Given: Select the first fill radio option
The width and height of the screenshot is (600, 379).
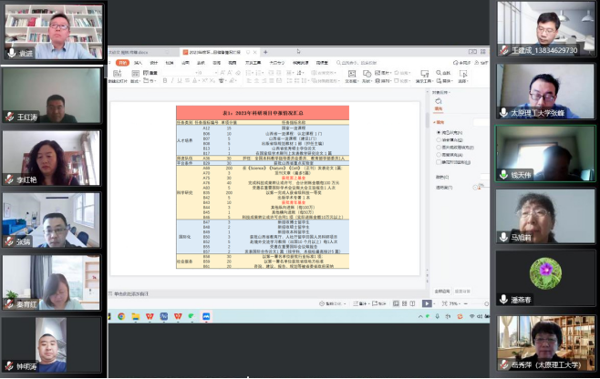Looking at the screenshot, I should (x=438, y=132).
